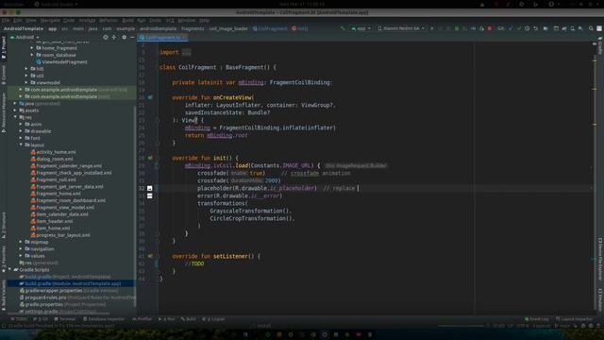Expand the drawable folder

point(21,131)
